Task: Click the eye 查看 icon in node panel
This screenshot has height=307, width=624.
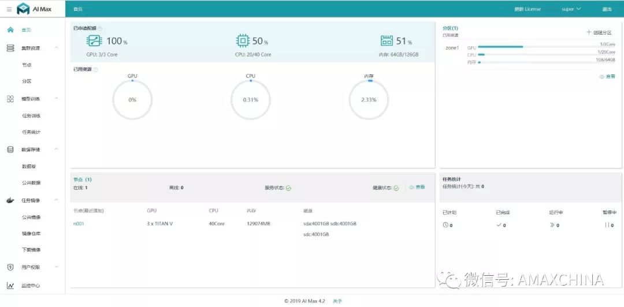Action: 411,187
